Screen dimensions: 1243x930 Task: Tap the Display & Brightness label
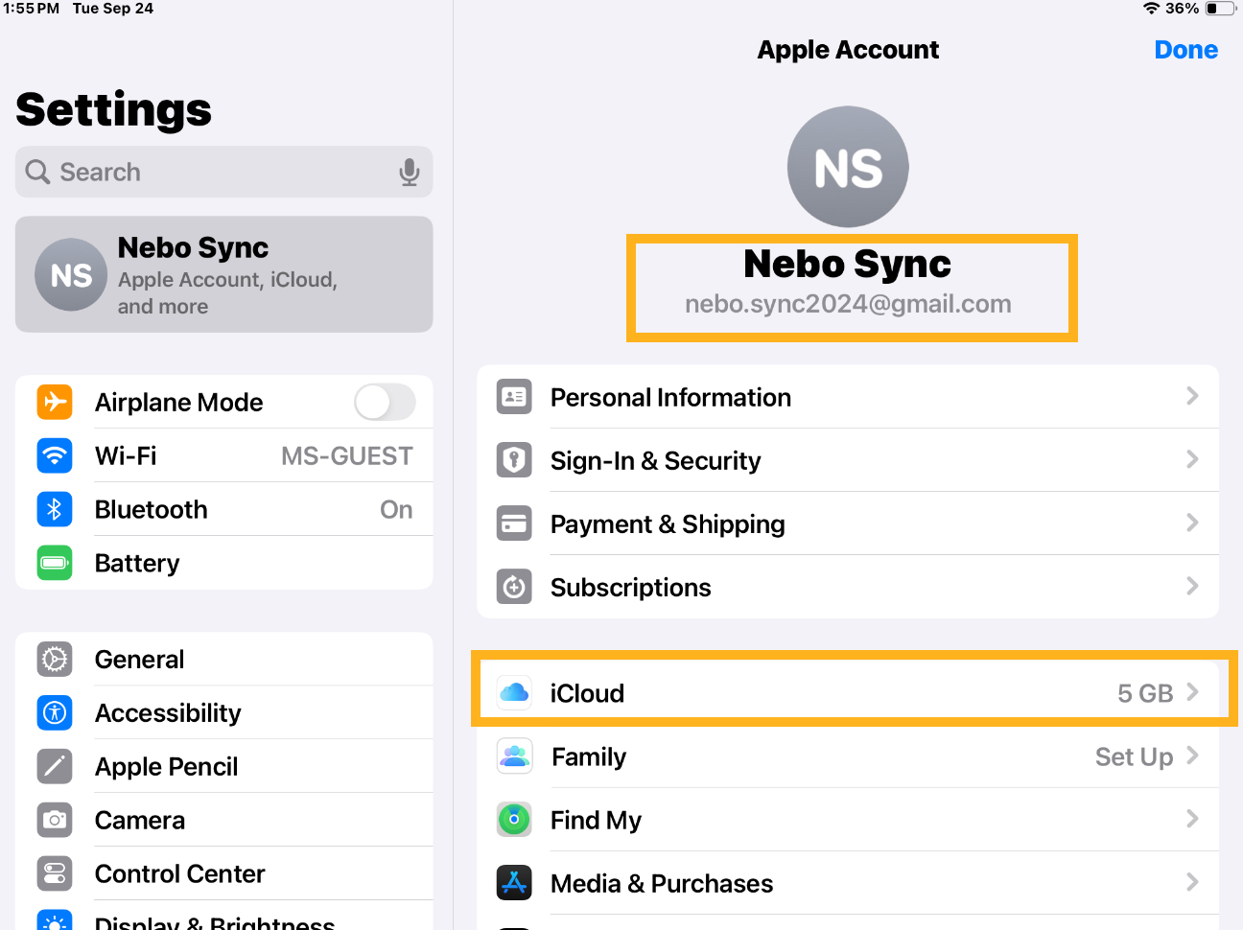[215, 922]
